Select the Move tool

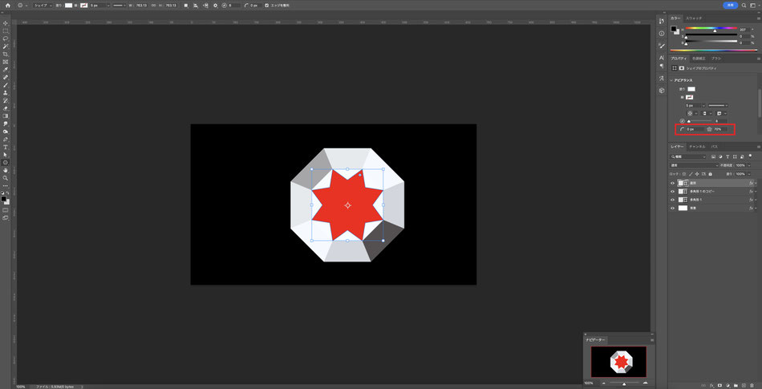(6, 22)
